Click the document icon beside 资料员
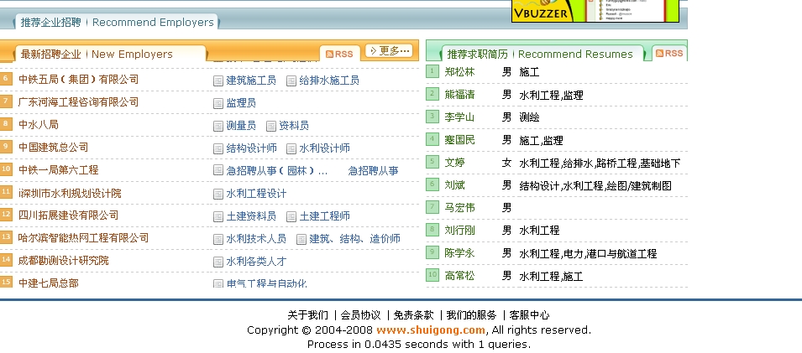 pyautogui.click(x=271, y=126)
